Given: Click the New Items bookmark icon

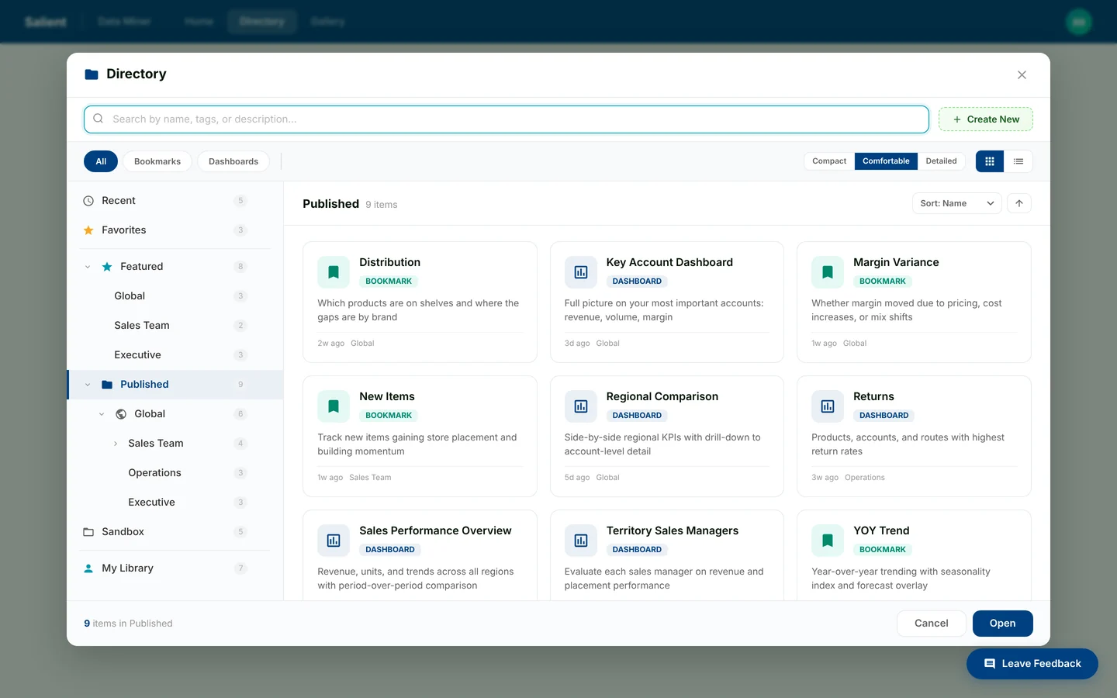Looking at the screenshot, I should (x=334, y=406).
